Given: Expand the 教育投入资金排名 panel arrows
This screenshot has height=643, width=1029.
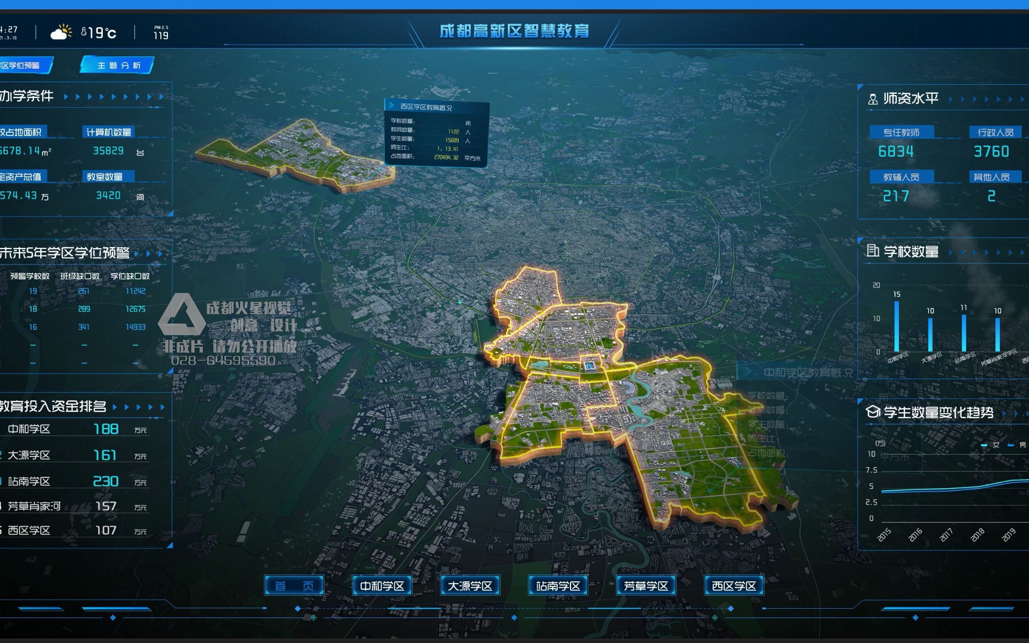Looking at the screenshot, I should point(138,407).
